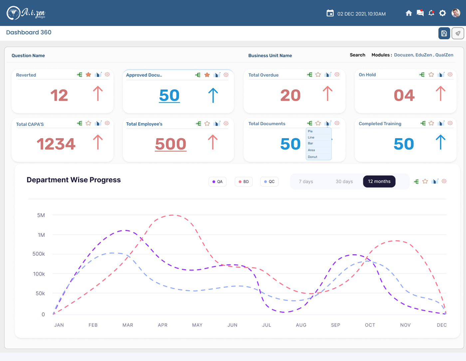The image size is (466, 361).
Task: Open gear settings on On Hold card
Action: 450,75
